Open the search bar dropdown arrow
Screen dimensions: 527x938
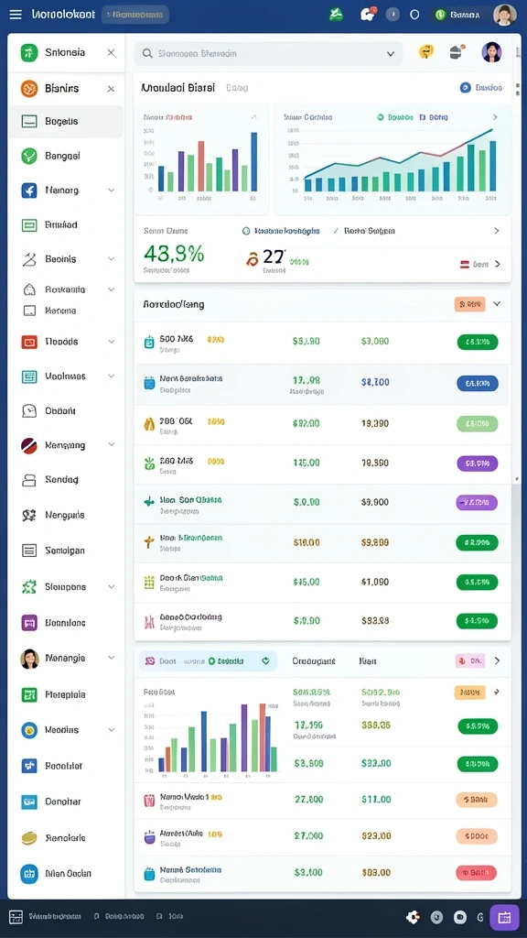(x=391, y=54)
